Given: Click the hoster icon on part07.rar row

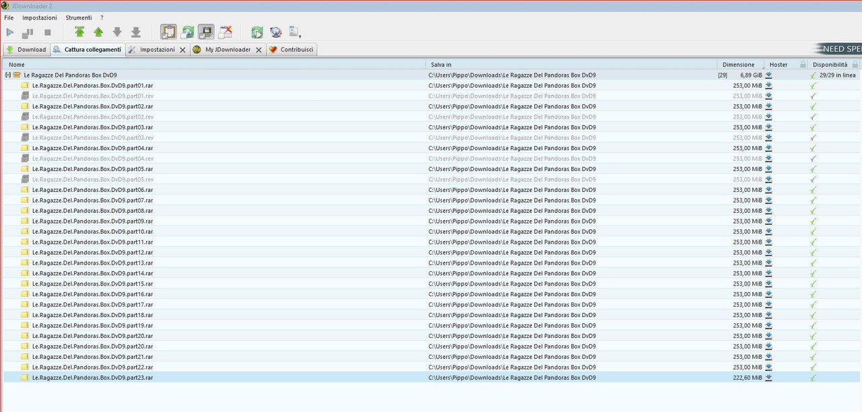Looking at the screenshot, I should 768,201.
